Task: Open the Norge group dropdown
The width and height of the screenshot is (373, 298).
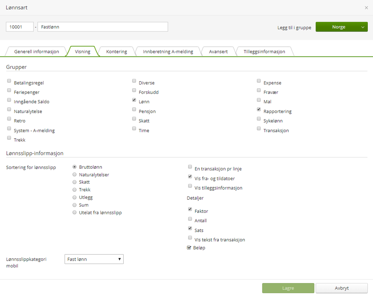Action: (x=342, y=27)
